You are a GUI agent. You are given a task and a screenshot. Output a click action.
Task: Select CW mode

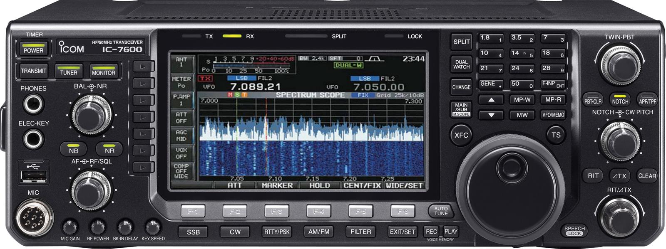pos(235,232)
